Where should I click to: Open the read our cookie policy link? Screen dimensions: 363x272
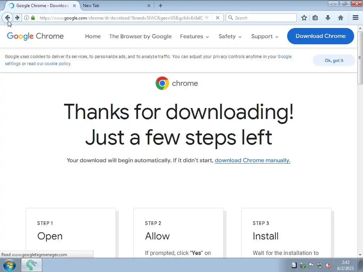(x=49, y=64)
